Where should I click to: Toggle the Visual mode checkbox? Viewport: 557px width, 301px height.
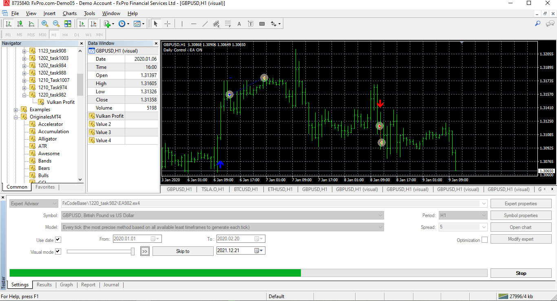click(x=58, y=252)
